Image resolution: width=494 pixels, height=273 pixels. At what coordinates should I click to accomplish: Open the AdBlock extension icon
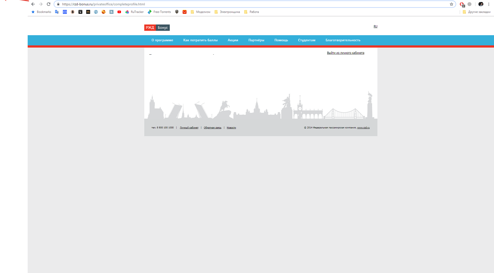coord(462,4)
